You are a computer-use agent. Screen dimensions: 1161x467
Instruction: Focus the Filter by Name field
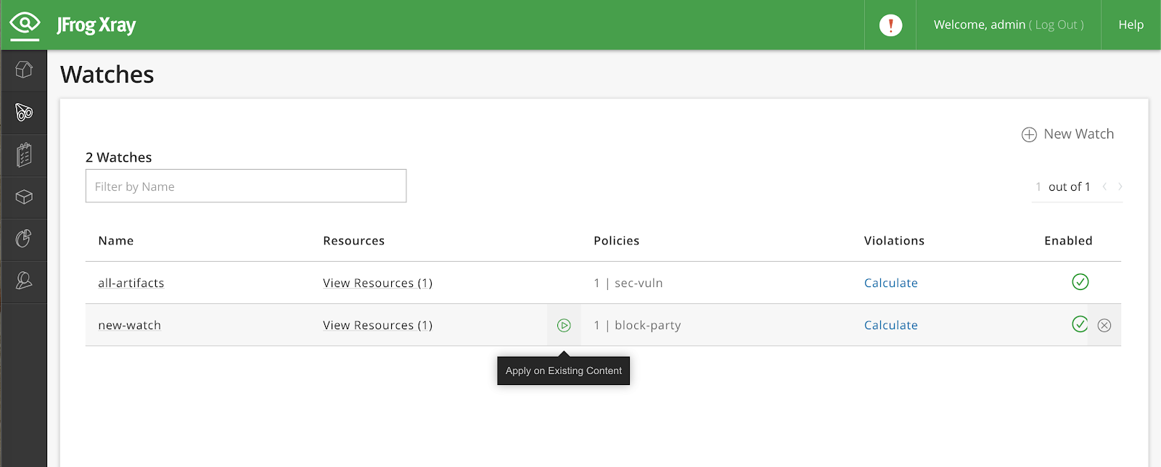coord(246,186)
